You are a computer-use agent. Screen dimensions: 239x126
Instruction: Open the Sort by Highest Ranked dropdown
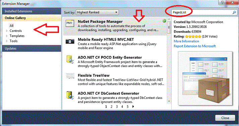click(x=97, y=12)
